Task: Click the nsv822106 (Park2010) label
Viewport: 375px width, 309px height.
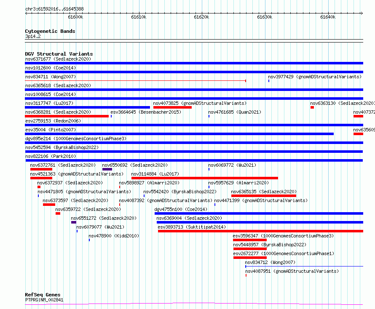Action: [x=51, y=156]
